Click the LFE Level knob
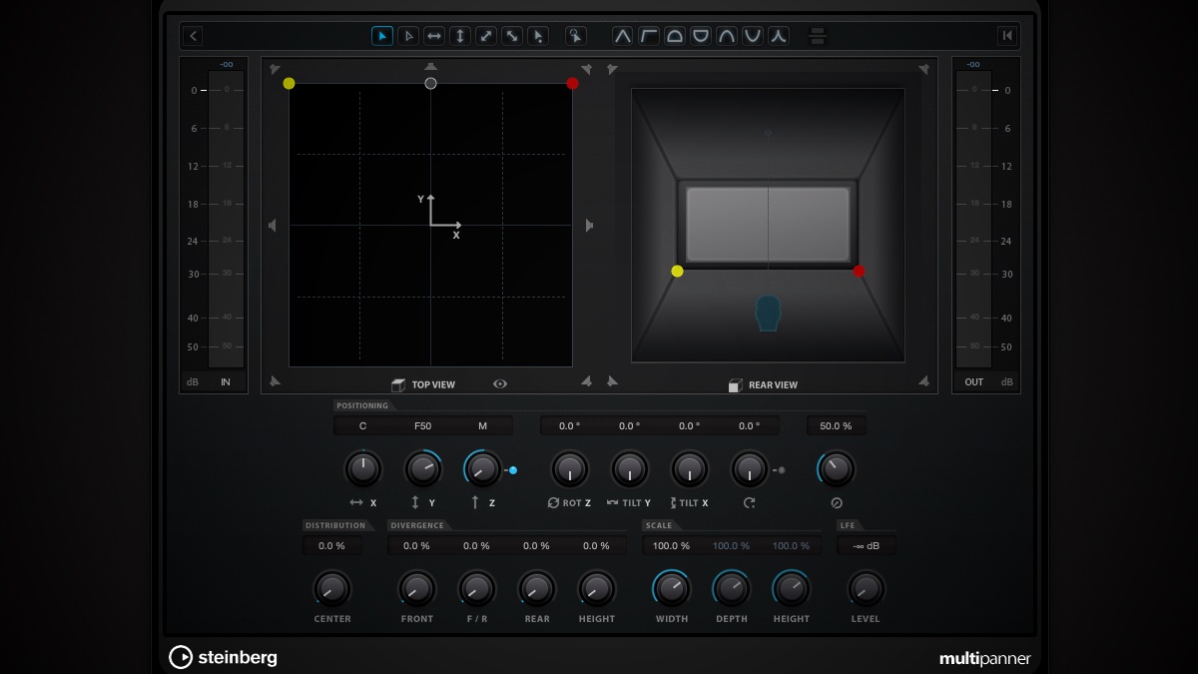The width and height of the screenshot is (1198, 674). (x=866, y=589)
